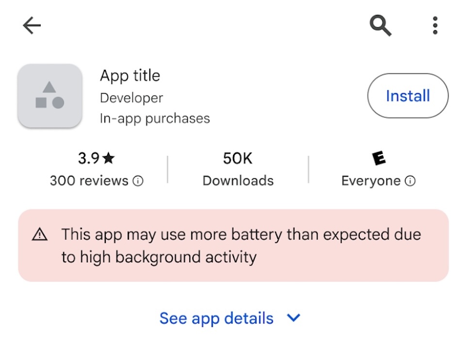Screen dimensions: 467x338
Task: Install the app
Action: tap(407, 96)
